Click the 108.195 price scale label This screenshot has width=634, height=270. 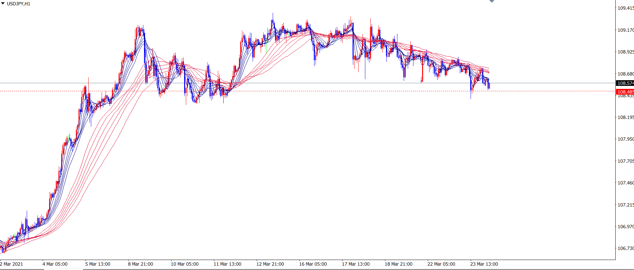(x=625, y=117)
